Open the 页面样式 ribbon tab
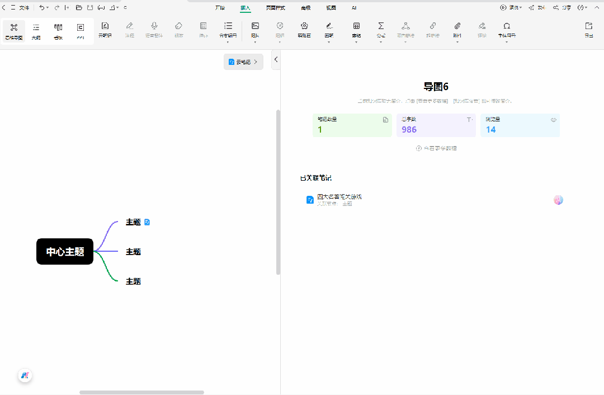 [x=275, y=8]
